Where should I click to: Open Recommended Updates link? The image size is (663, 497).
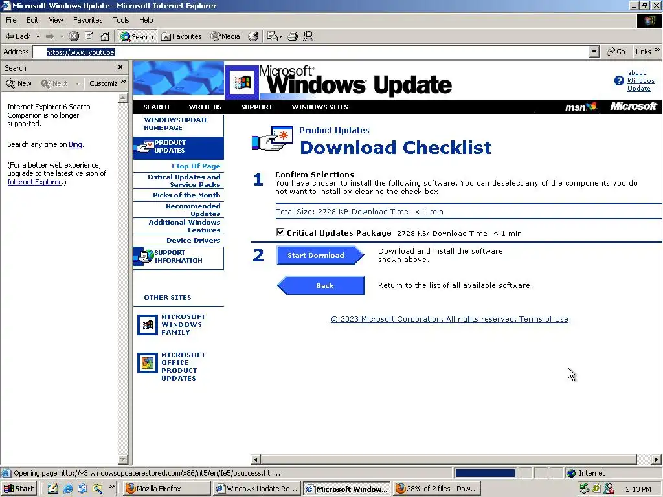193,210
